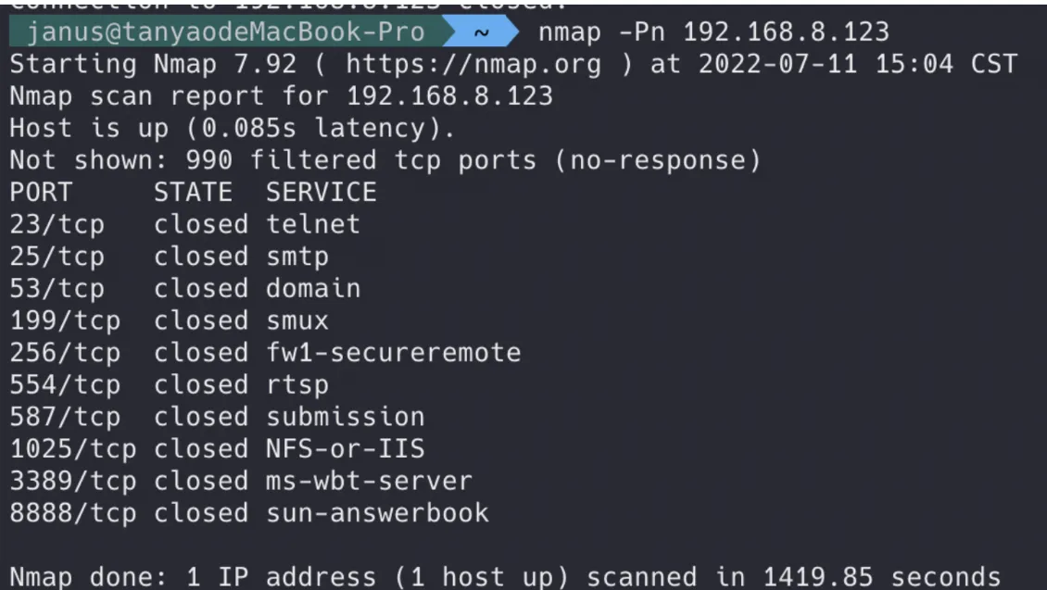Click the 'Nmap done' summary line
This screenshot has height=590, width=1047.
pyautogui.click(x=505, y=576)
